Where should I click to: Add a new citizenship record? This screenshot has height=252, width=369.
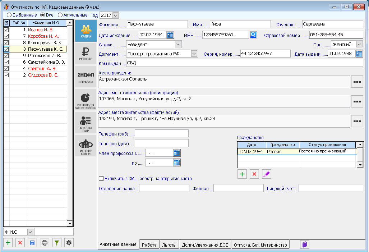[x=242, y=174]
